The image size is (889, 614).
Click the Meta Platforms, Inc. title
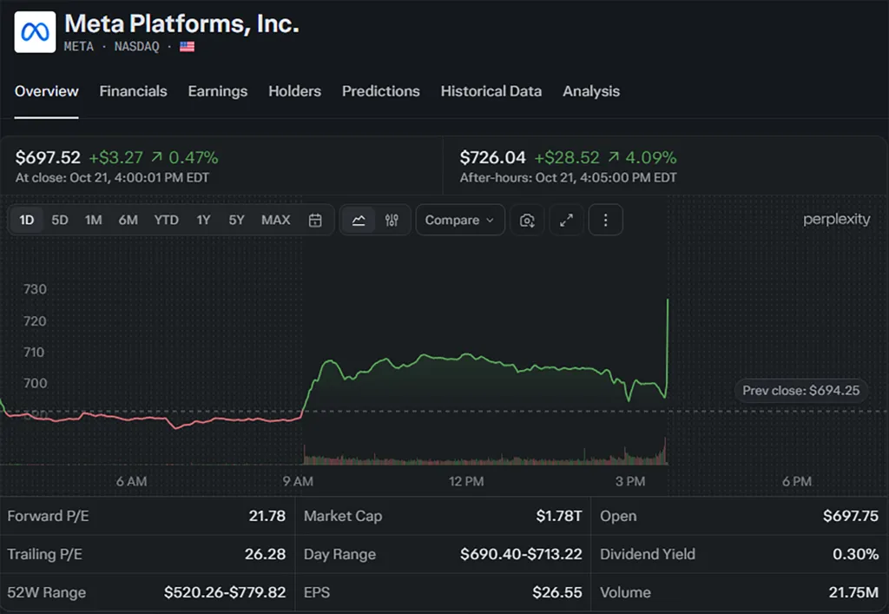181,23
